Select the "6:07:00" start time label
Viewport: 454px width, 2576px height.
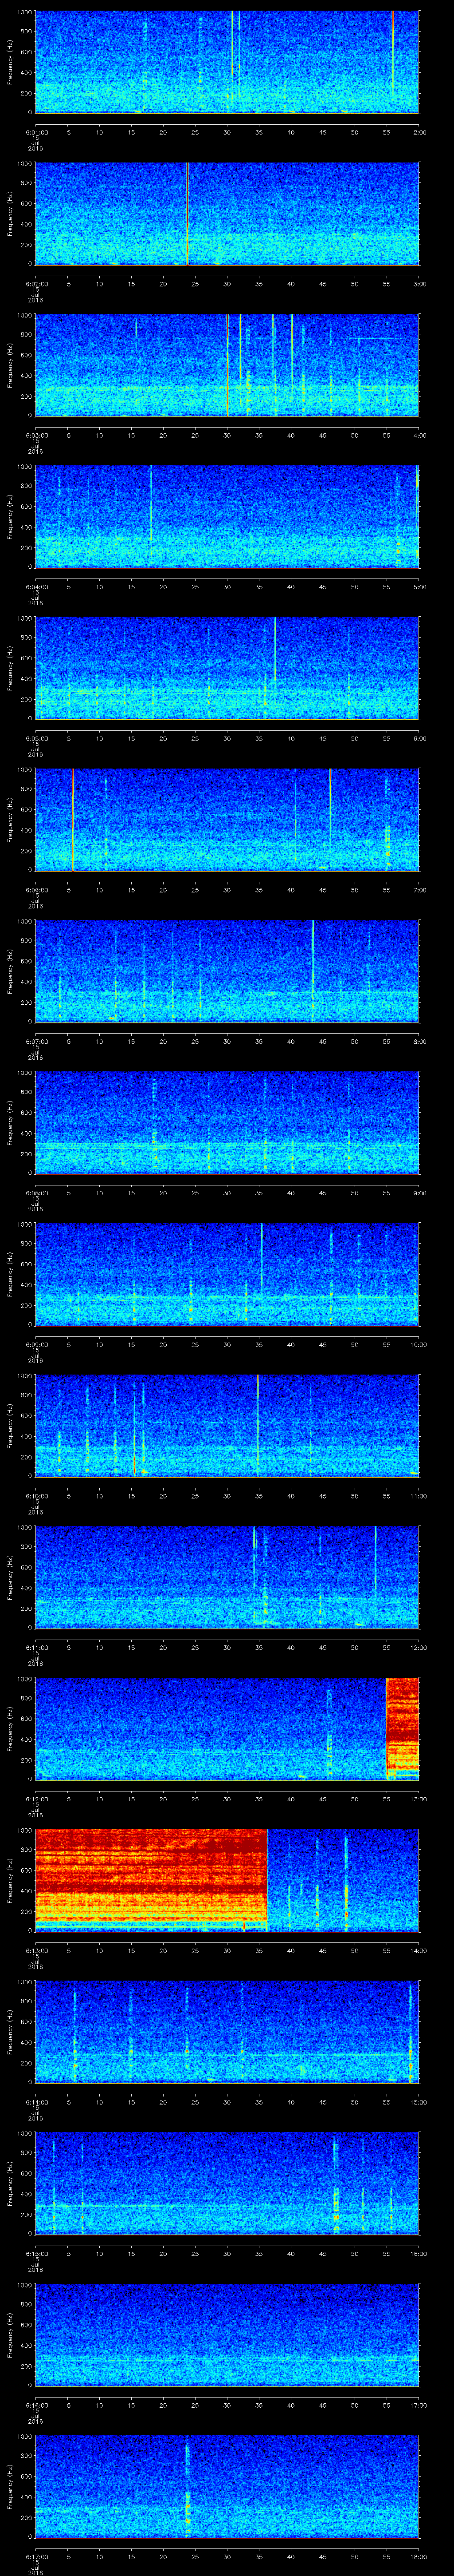36,1041
